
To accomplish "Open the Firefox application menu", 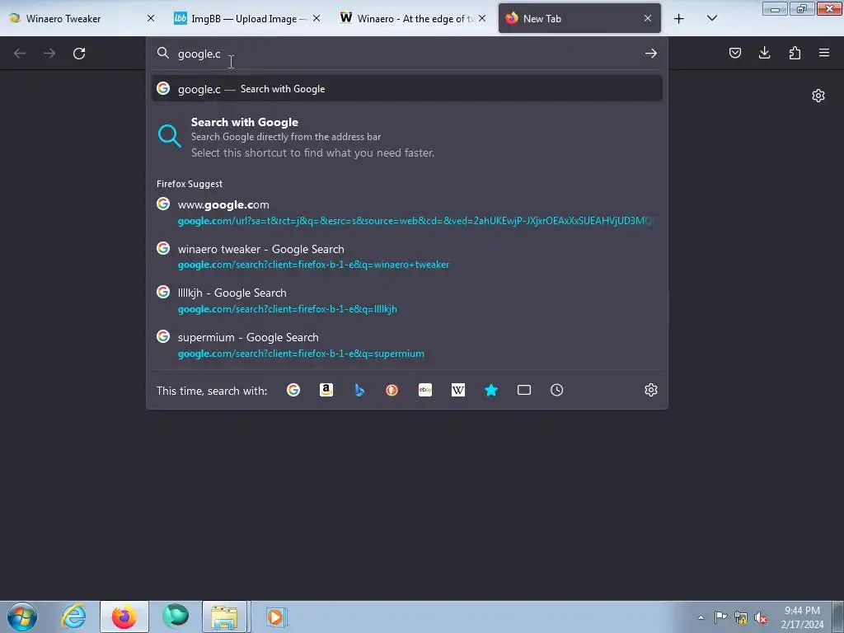I will (824, 53).
